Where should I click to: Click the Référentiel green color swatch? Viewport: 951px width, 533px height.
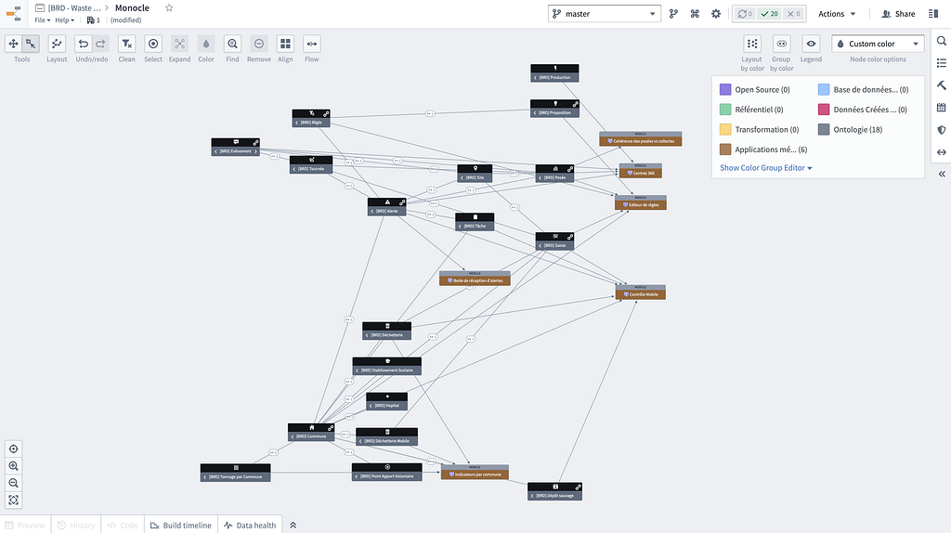[x=725, y=110]
